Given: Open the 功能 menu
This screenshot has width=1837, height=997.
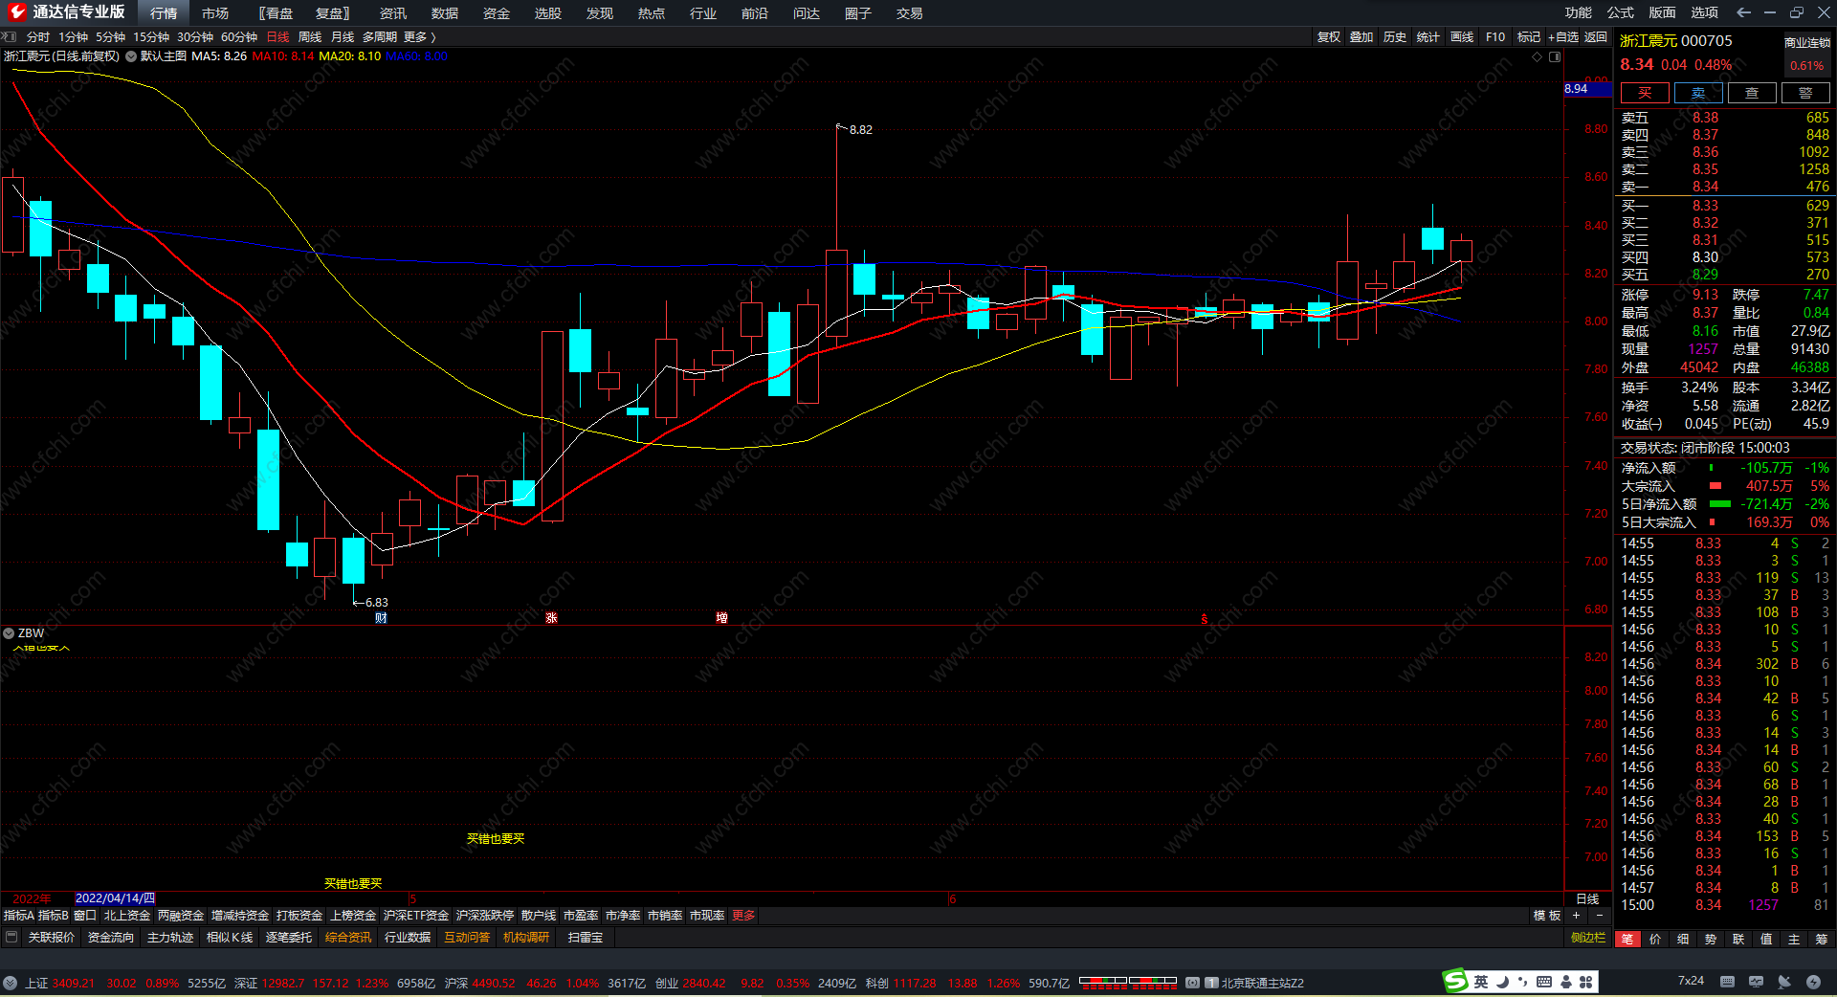Looking at the screenshot, I should click(1579, 12).
